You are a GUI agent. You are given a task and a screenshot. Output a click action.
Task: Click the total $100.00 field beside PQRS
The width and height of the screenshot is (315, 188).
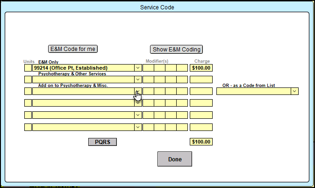point(201,142)
